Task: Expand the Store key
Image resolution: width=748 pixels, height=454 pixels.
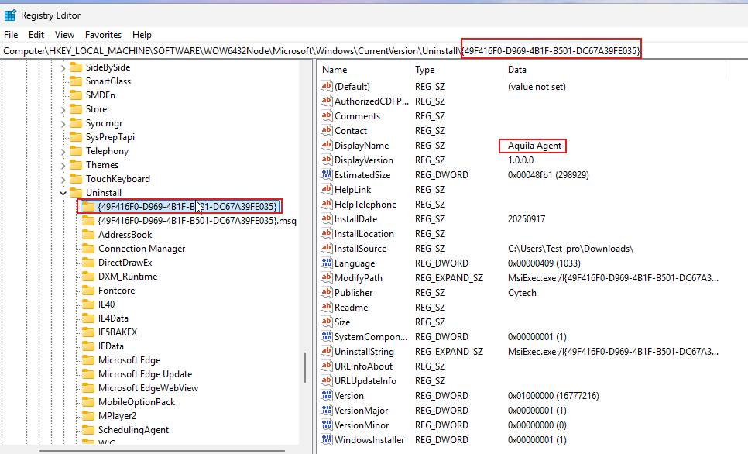Action: click(x=63, y=110)
